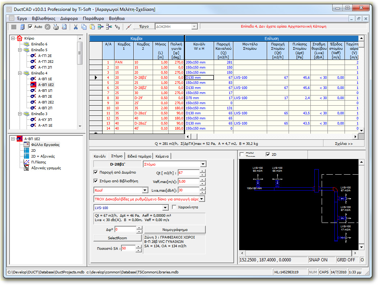The width and height of the screenshot is (378, 285).
Task: Click the Copy icon in the toolbar
Action: [x=85, y=27]
